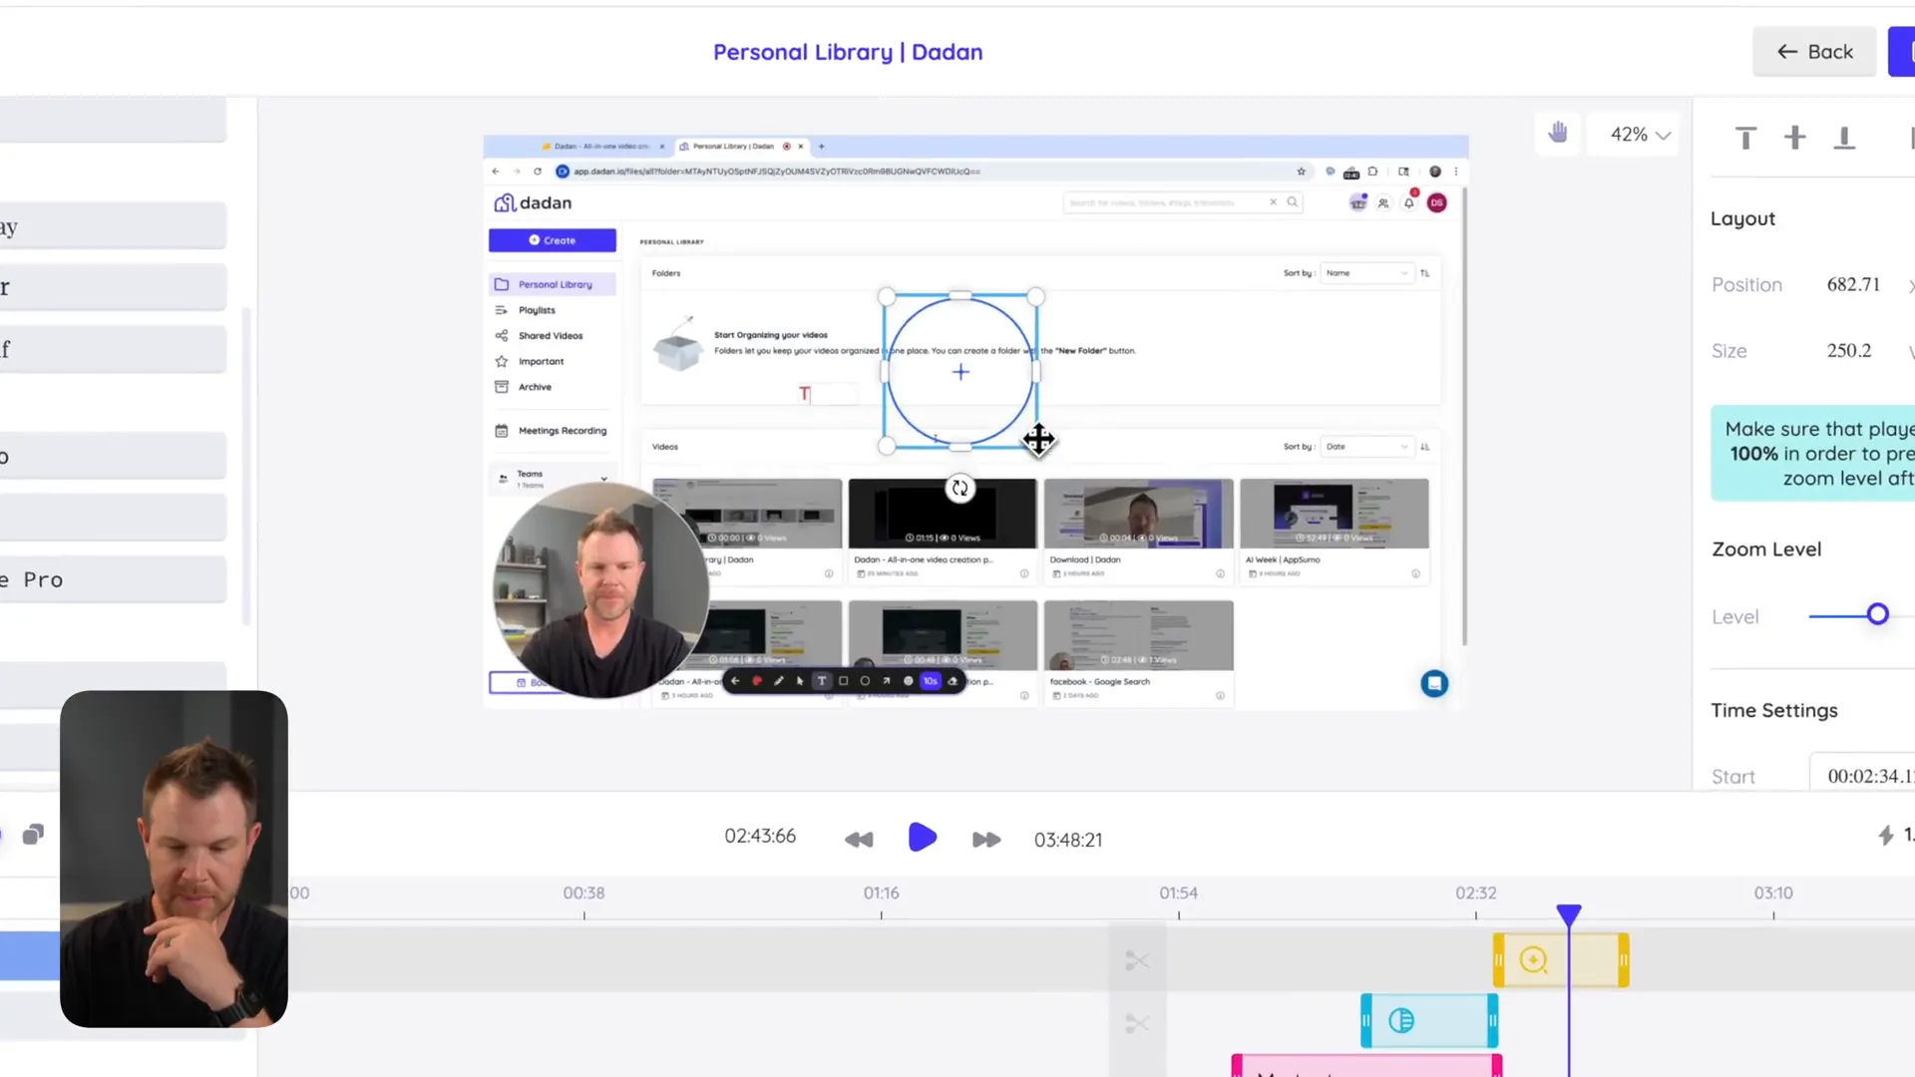The width and height of the screenshot is (1915, 1077).
Task: Click the AI Week | AppSumo video thumbnail
Action: [x=1334, y=513]
